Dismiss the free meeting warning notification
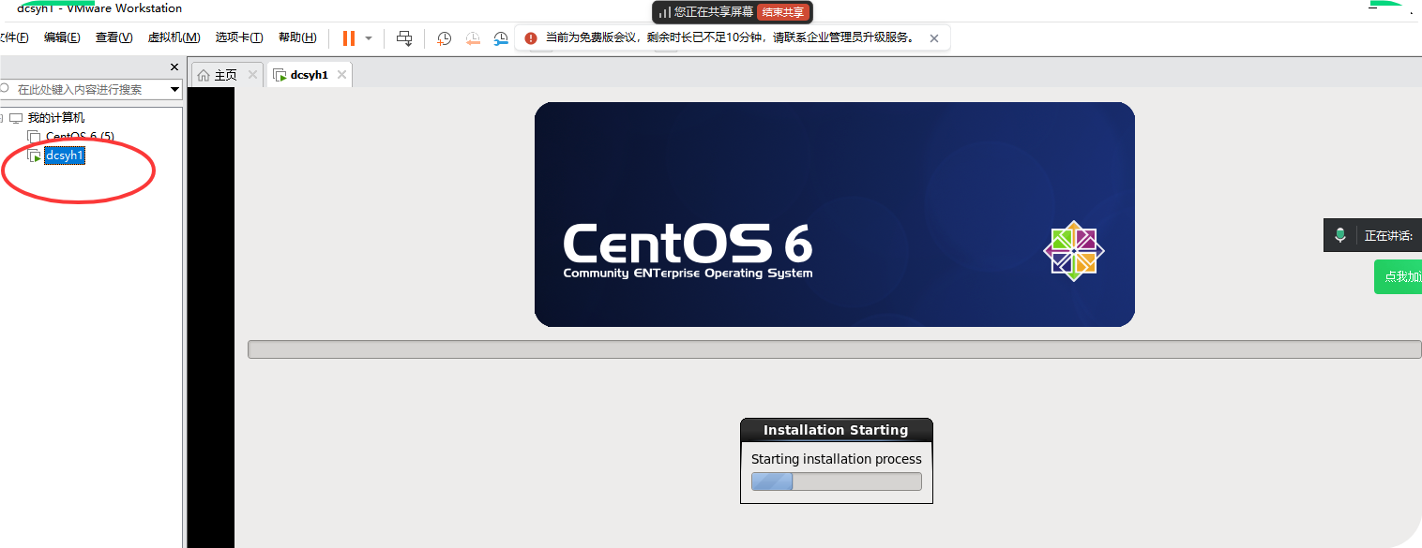Viewport: 1422px width, 548px height. (x=933, y=38)
